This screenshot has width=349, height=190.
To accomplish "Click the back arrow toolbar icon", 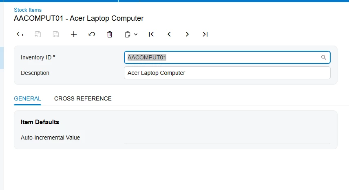I will 20,34.
